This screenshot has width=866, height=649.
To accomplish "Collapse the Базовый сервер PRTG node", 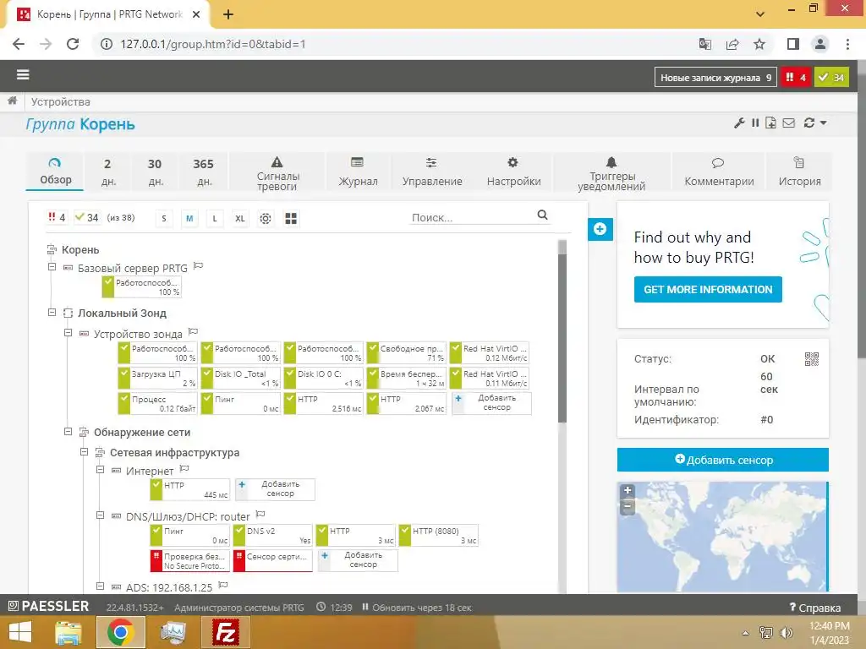I will pyautogui.click(x=52, y=267).
